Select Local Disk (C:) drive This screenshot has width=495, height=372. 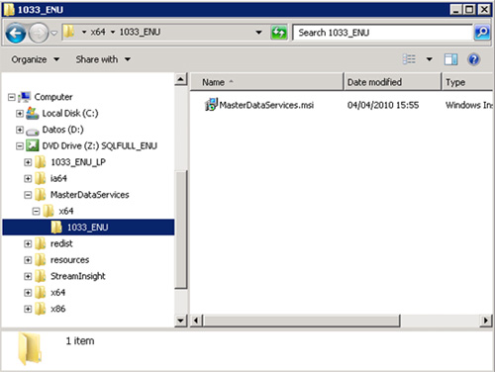(70, 113)
